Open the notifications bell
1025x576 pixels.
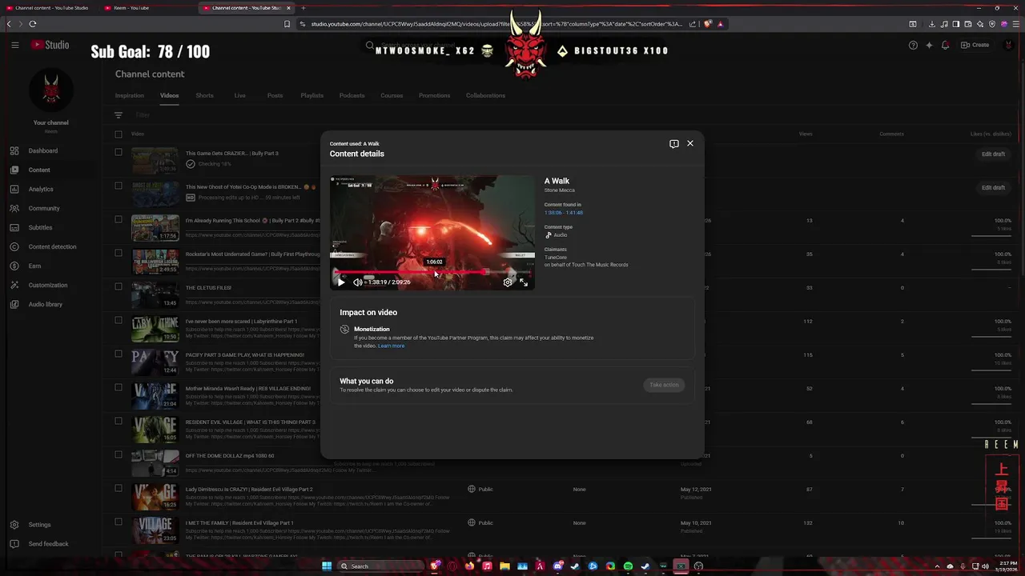[945, 45]
